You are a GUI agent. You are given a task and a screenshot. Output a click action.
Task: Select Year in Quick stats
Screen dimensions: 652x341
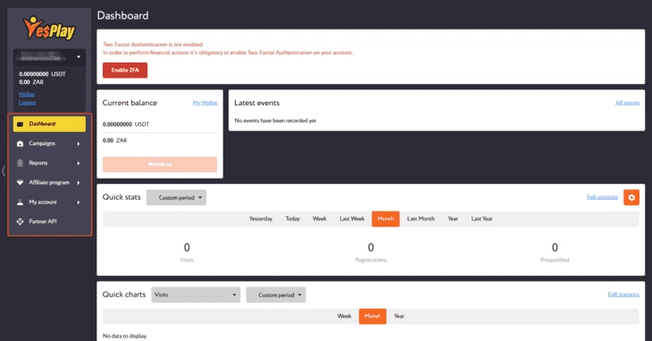453,219
